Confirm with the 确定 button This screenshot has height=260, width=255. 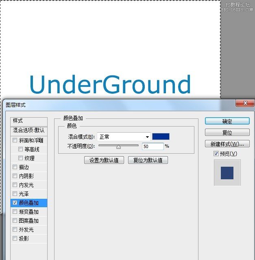point(227,121)
